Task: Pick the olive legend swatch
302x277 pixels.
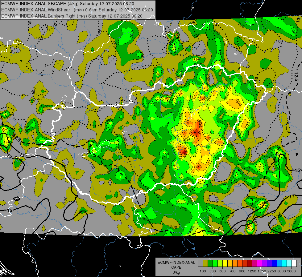Action: pyautogui.click(x=205, y=263)
